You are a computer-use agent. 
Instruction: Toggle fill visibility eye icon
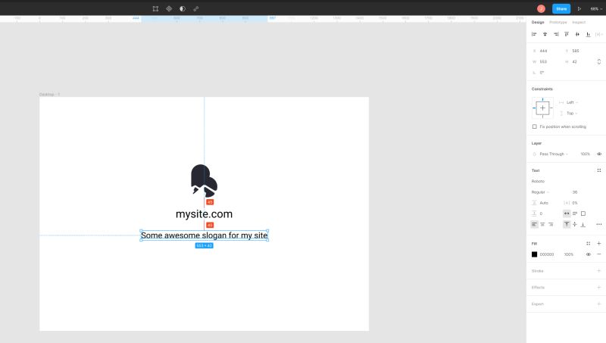point(589,254)
